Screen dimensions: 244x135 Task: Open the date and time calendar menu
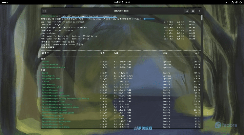pyautogui.click(x=122, y=2)
